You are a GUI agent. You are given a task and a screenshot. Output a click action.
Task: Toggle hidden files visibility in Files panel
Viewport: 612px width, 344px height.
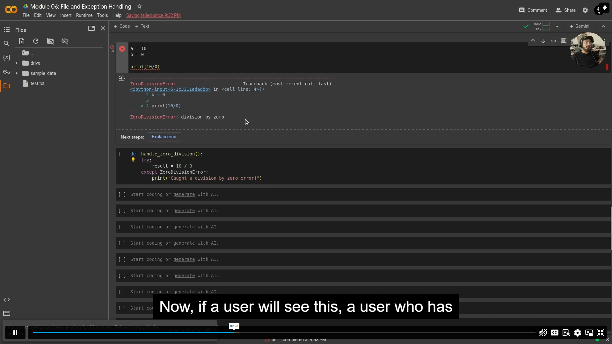pos(65,41)
